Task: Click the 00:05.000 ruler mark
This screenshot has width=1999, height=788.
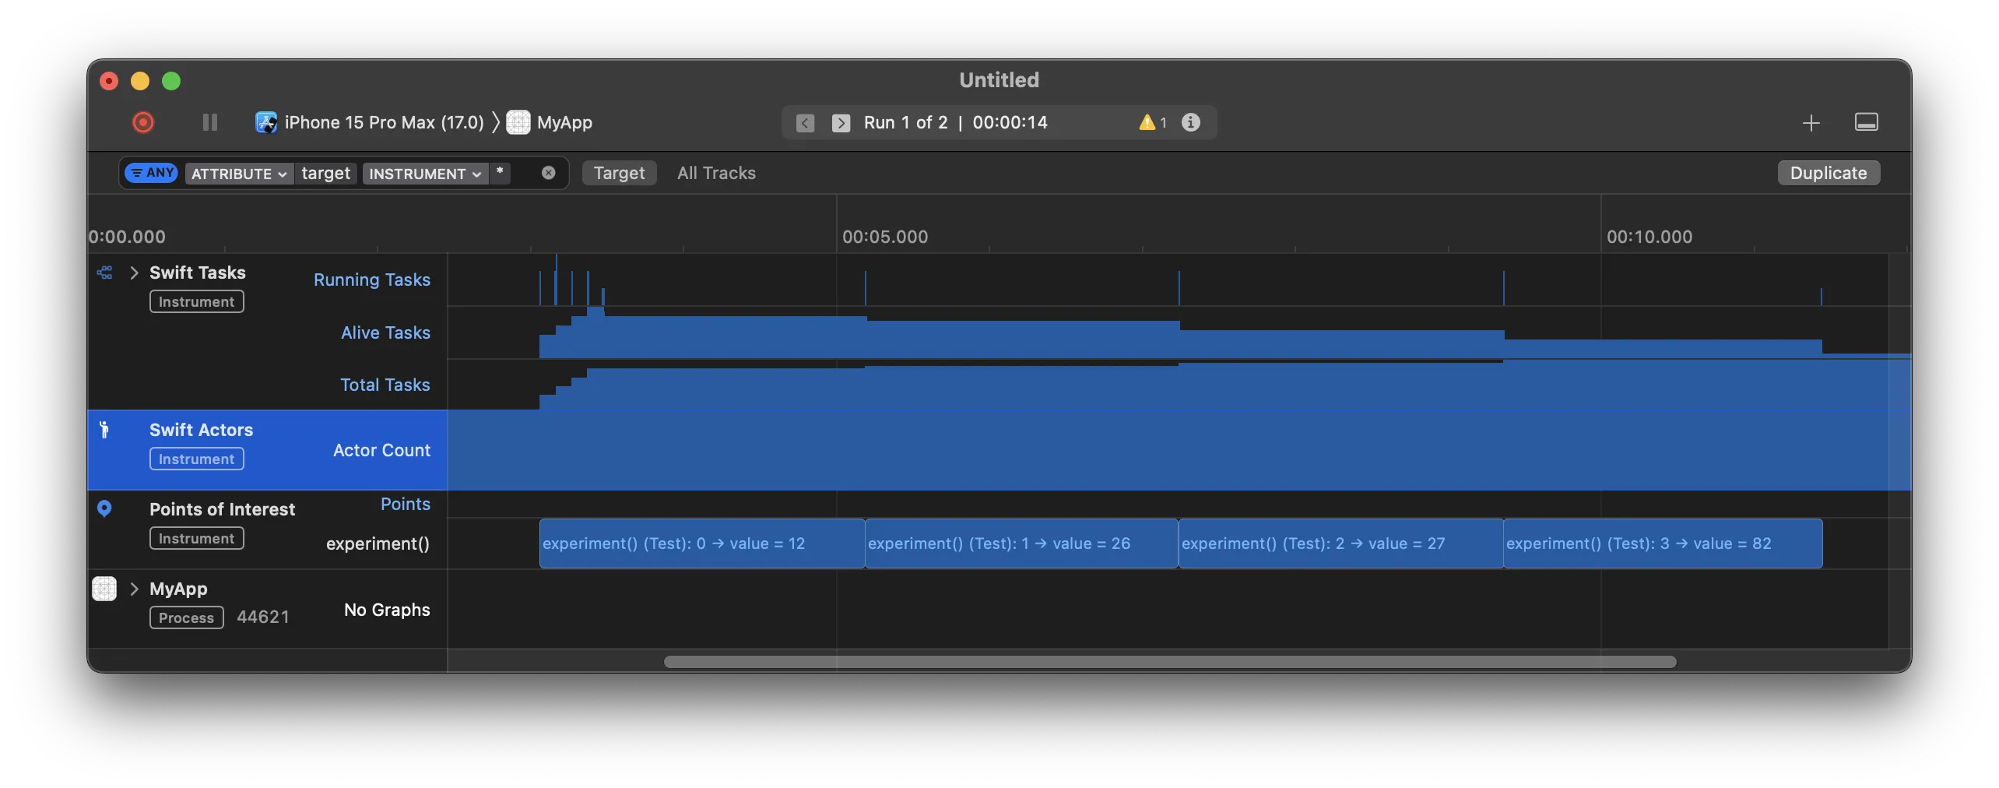Action: [x=885, y=237]
